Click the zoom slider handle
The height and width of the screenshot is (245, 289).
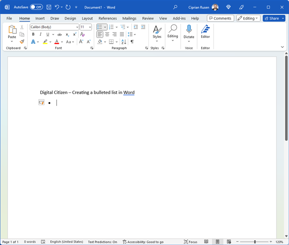tap(255, 242)
